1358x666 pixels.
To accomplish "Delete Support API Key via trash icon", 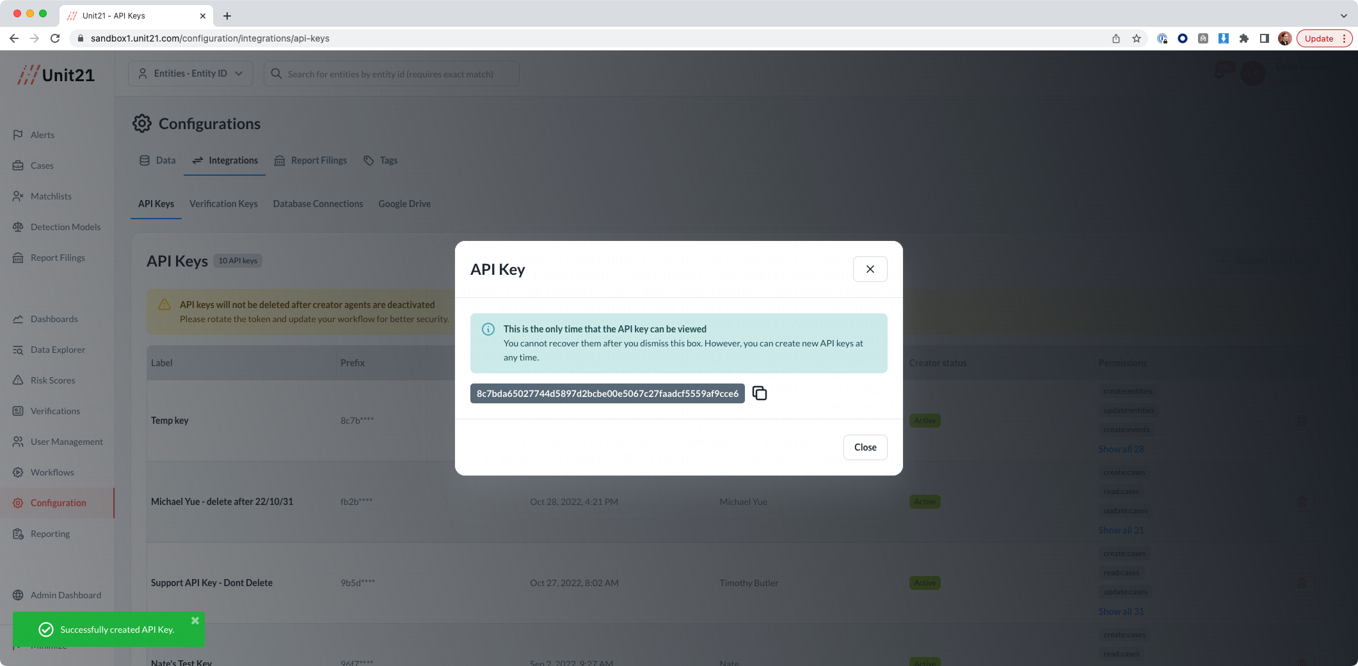I will 1301,583.
